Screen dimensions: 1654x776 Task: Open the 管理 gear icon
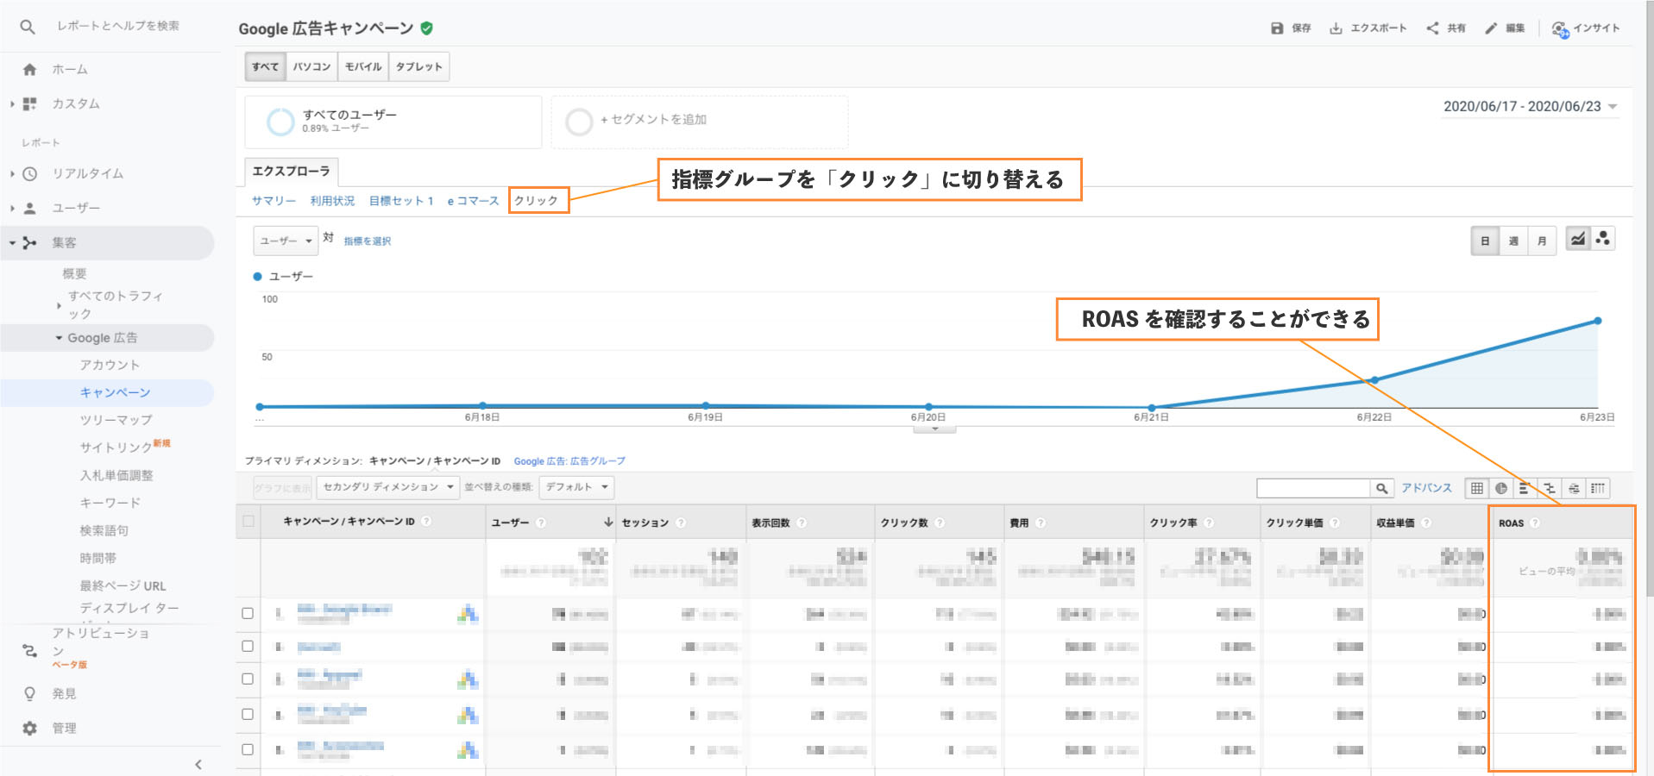point(29,728)
